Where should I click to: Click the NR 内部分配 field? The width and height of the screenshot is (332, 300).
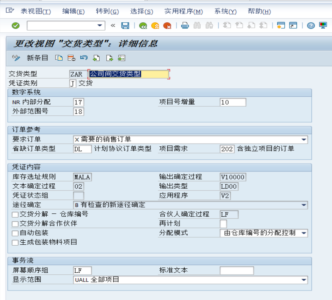coord(78,102)
